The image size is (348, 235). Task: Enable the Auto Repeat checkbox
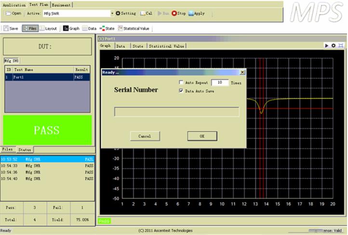click(181, 82)
